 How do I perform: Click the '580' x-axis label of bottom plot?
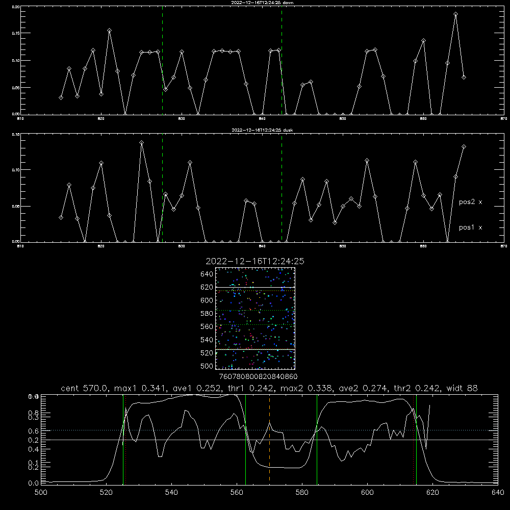[302, 493]
